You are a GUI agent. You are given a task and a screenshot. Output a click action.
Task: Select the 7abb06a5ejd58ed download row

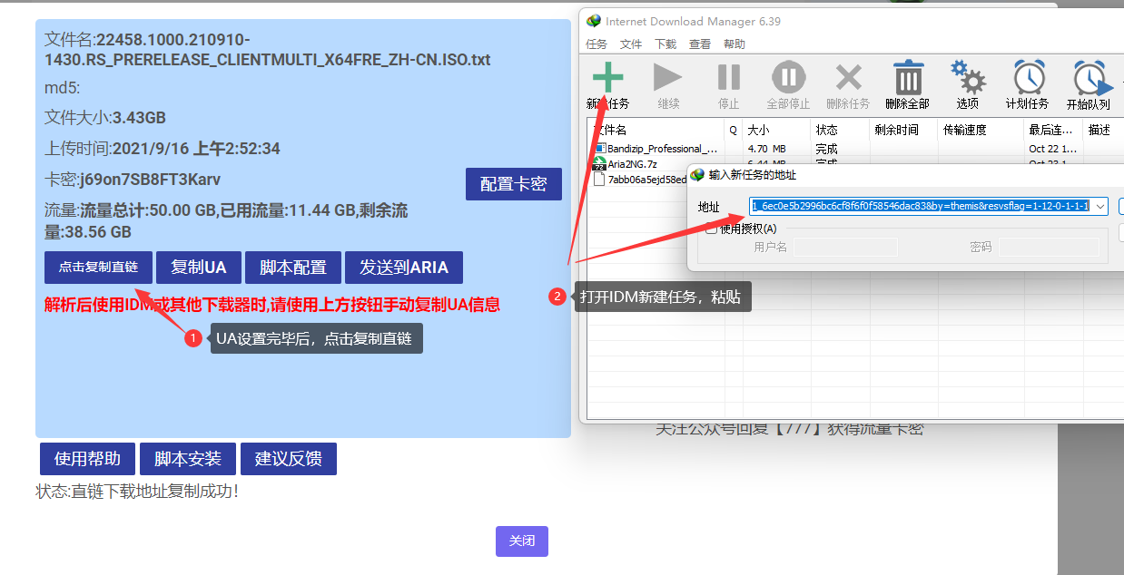637,179
